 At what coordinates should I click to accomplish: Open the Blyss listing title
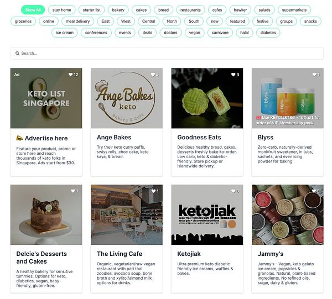tap(266, 138)
